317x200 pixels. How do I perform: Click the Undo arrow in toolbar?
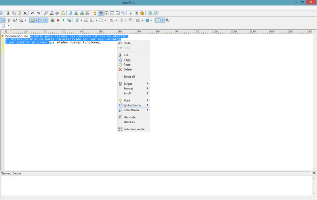click(x=32, y=13)
